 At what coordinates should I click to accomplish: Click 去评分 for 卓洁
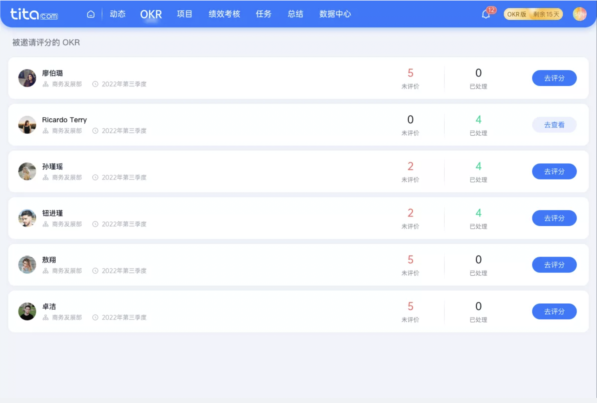pos(554,311)
